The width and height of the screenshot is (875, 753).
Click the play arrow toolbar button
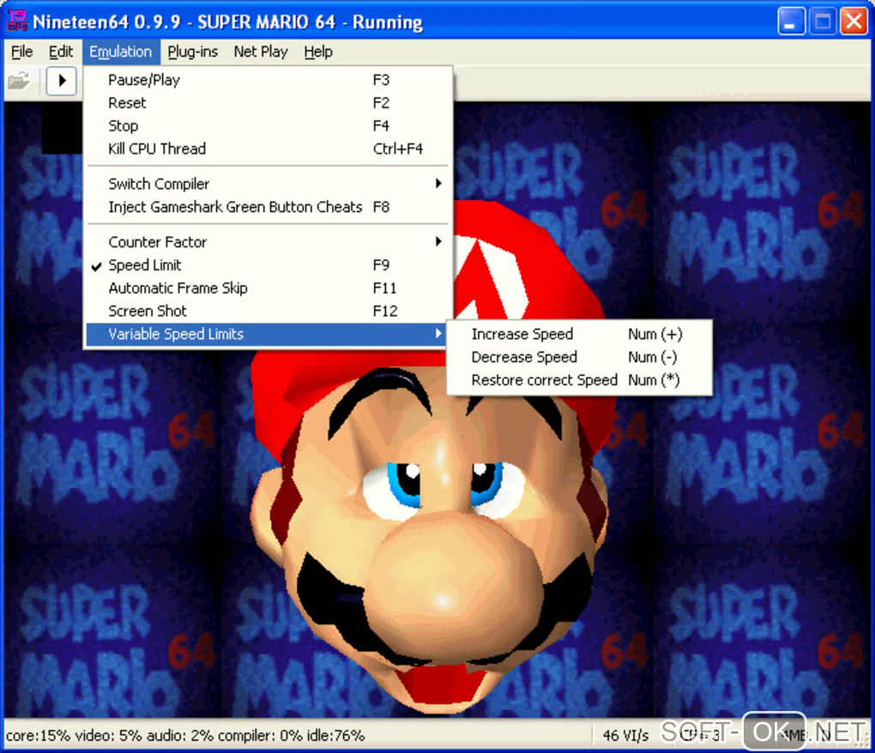click(62, 81)
